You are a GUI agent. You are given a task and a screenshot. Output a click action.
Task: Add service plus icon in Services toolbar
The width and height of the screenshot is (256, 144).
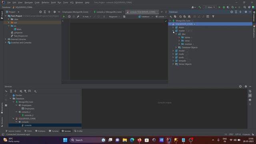[x=35, y=91]
